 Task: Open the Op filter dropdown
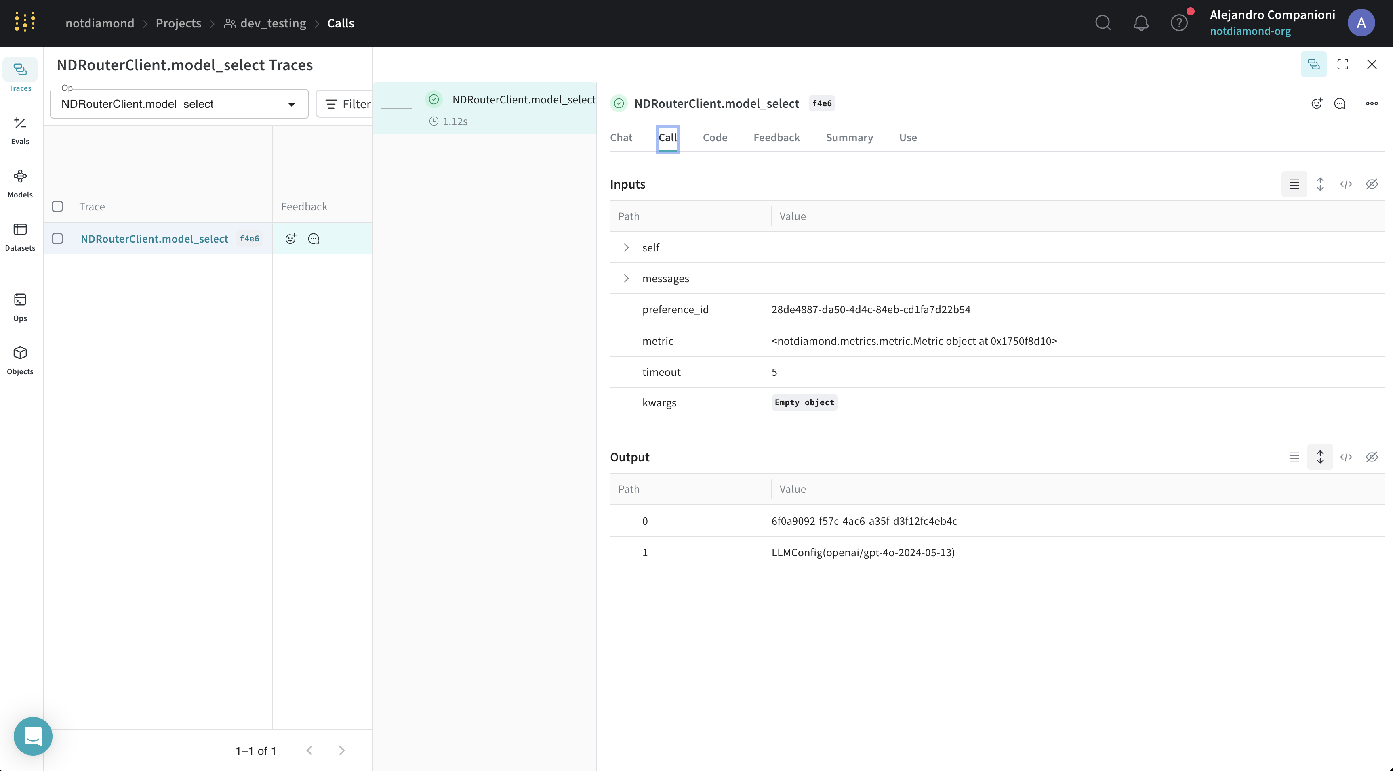[291, 104]
